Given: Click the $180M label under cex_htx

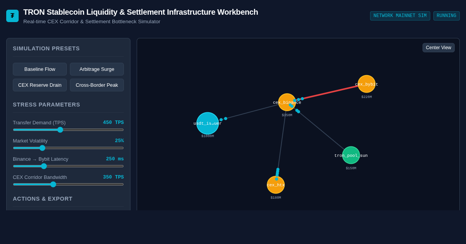Looking at the screenshot, I should 276,198.
